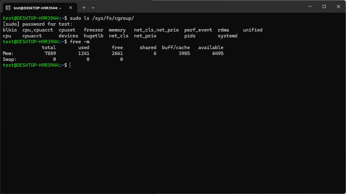Click the 'sudo ls /sys/fs/cgroup/' command
The width and height of the screenshot is (346, 194).
102,18
